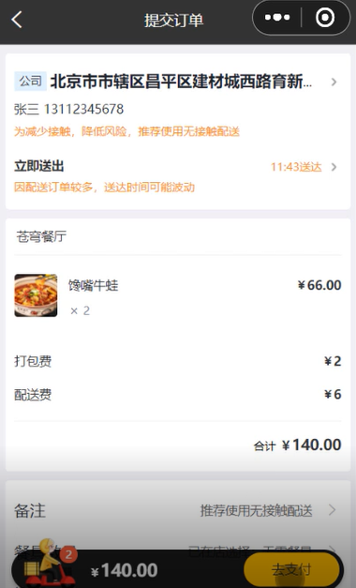The width and height of the screenshot is (356, 588).
Task: Open the mini-program three-dots menu
Action: (x=277, y=17)
